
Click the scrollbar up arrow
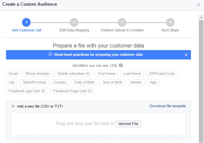point(201,17)
